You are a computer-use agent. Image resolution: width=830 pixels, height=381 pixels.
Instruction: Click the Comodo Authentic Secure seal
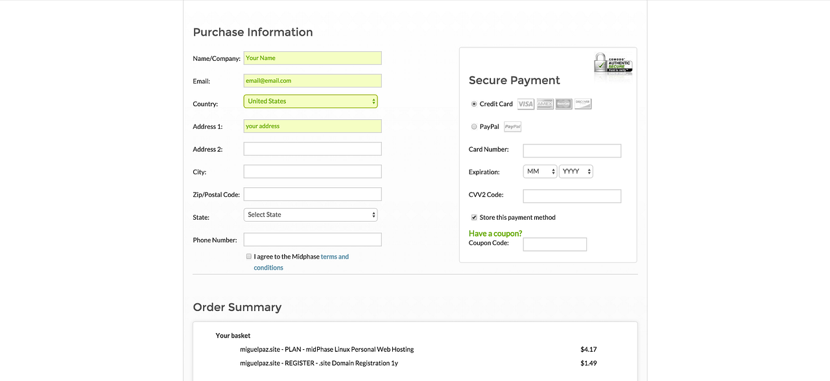point(612,65)
